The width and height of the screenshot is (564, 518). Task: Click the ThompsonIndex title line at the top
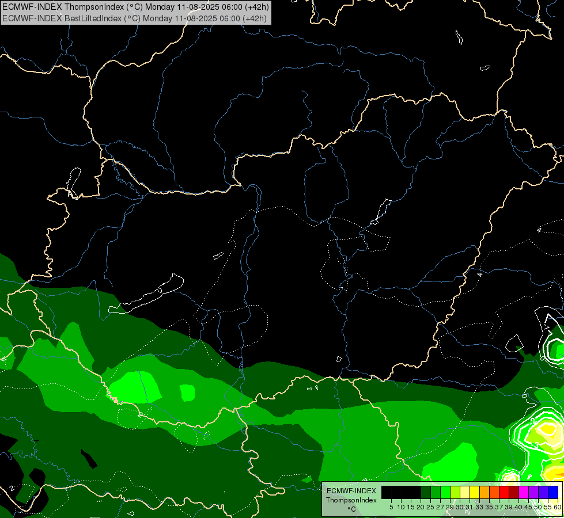(135, 6)
